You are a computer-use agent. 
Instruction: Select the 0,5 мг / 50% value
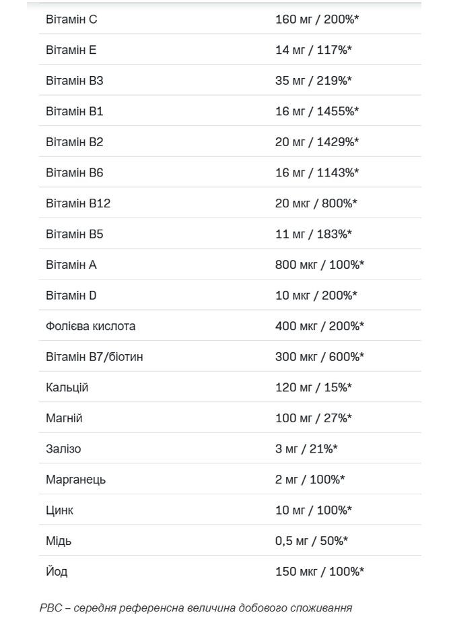tap(312, 541)
